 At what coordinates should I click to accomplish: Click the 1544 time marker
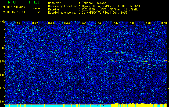(67, 23)
